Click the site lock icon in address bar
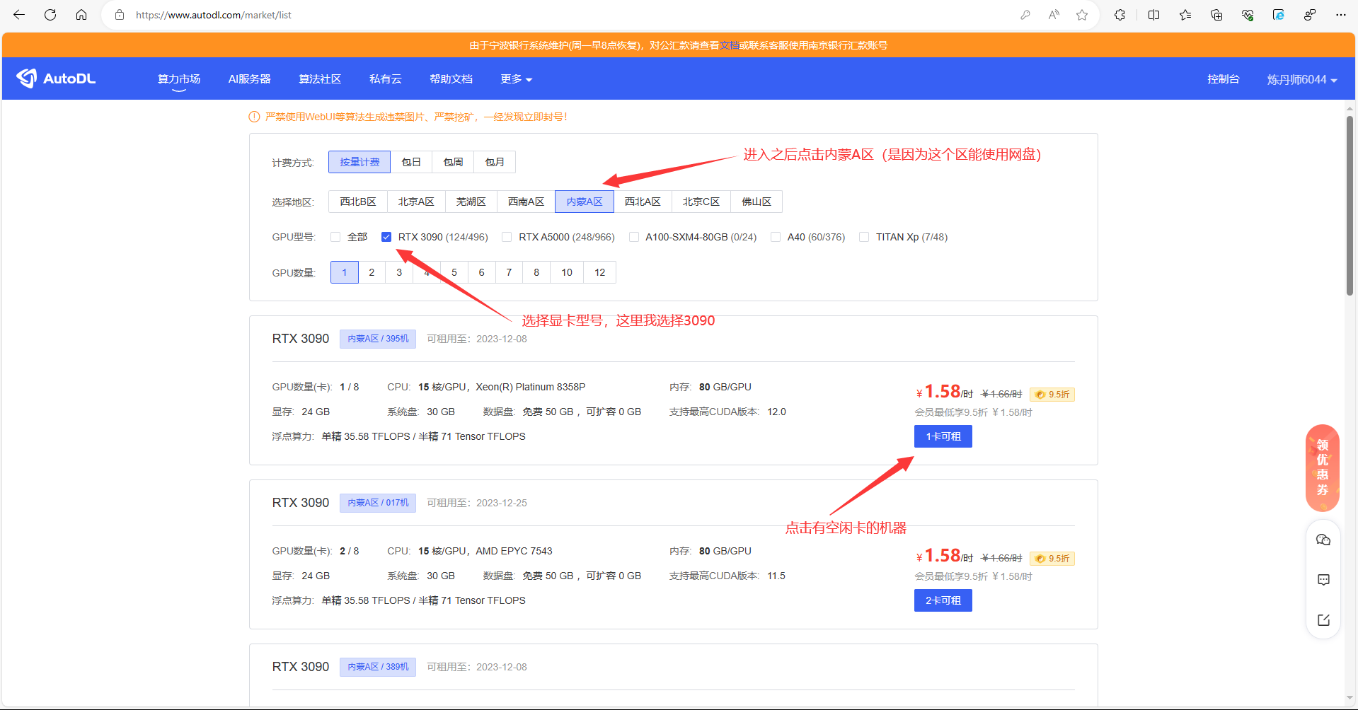 (x=120, y=15)
